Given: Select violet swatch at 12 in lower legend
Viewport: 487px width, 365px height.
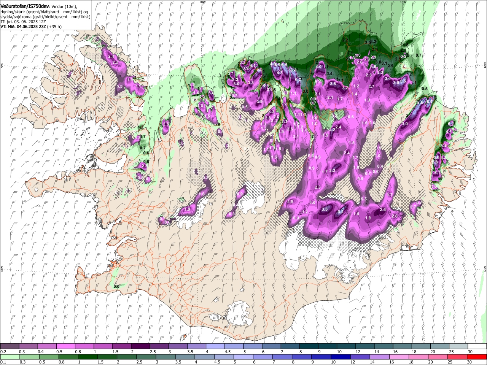Looking at the screenshot, I should coord(360,357).
